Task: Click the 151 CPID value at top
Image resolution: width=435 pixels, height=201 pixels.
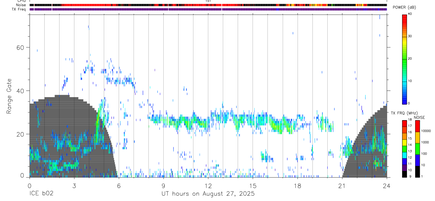Action: (x=208, y=1)
